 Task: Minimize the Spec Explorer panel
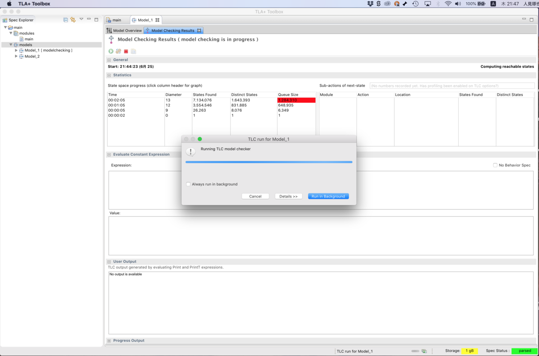tap(89, 19)
